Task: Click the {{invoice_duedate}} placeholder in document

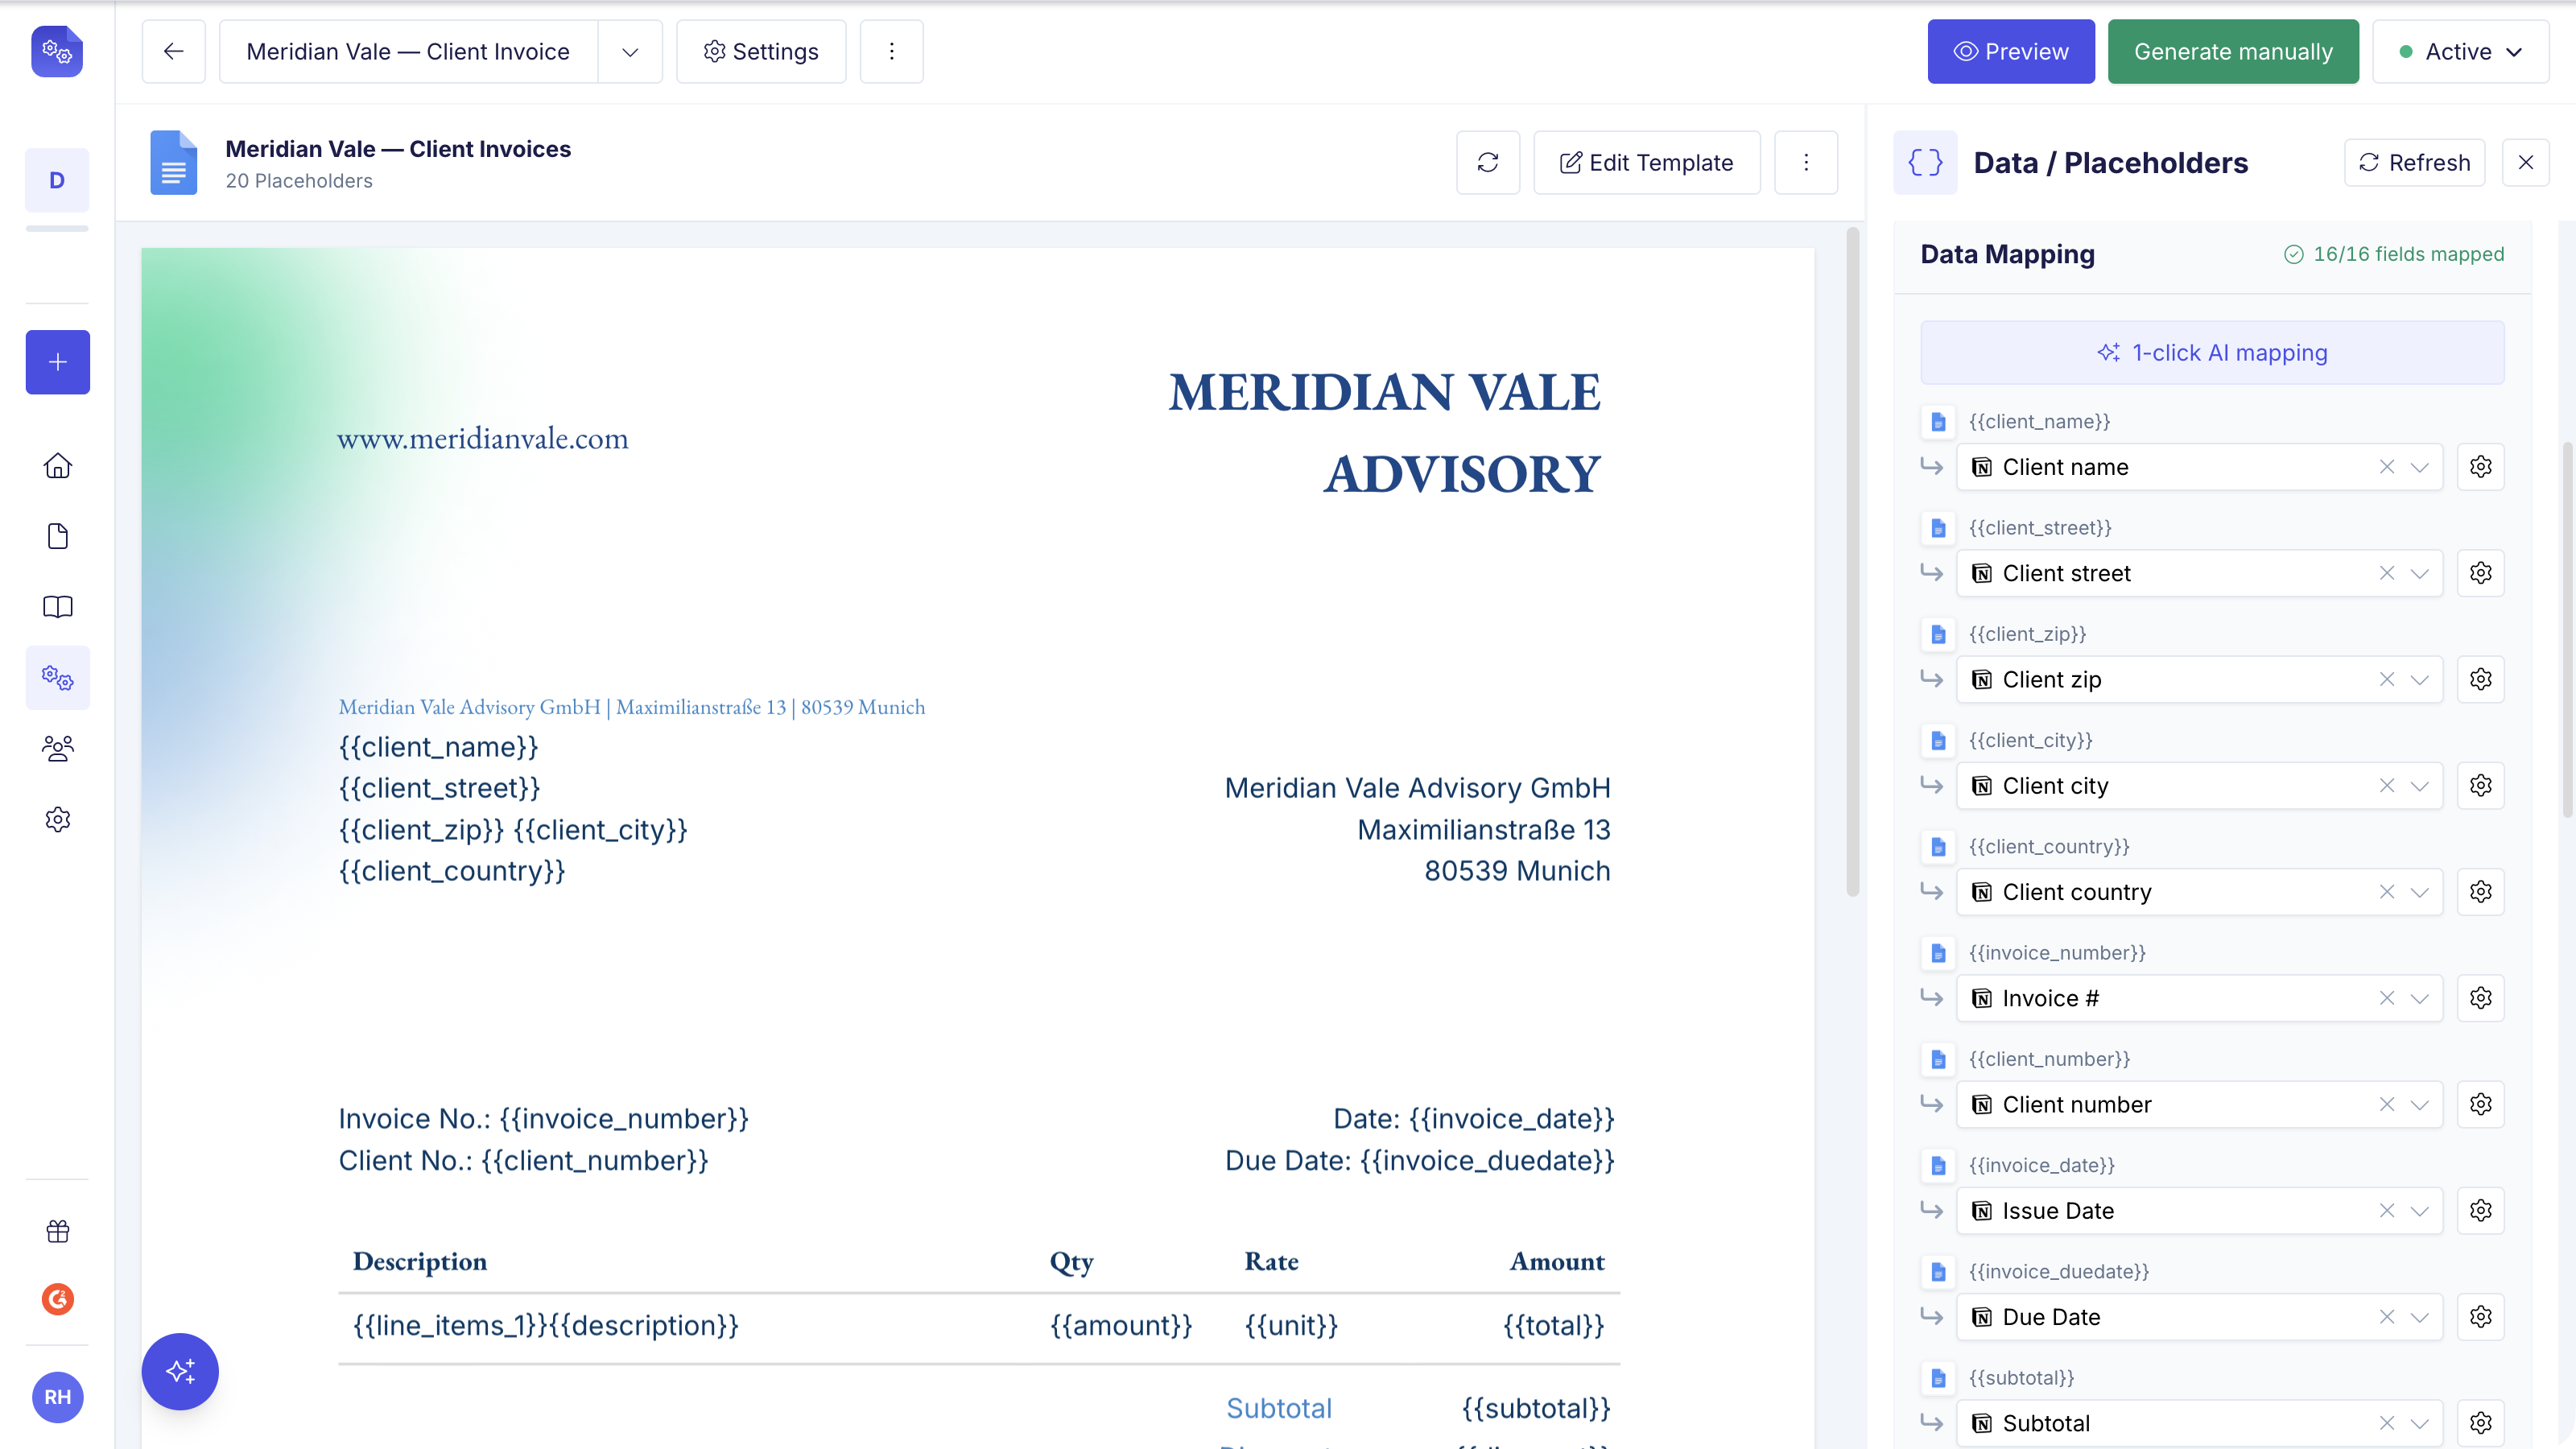Action: tap(1487, 1160)
